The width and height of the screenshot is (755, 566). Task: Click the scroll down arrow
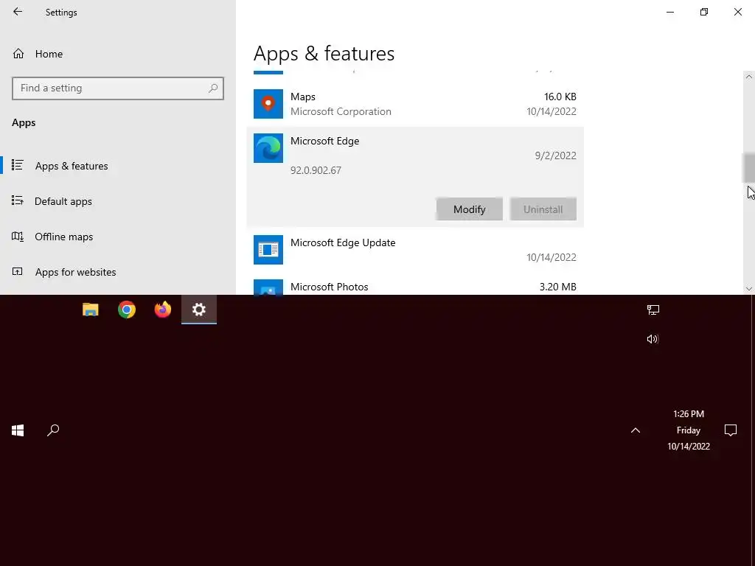tap(749, 289)
